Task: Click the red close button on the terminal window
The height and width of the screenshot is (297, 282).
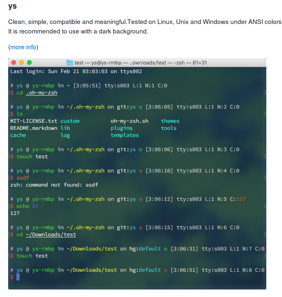Action: point(13,62)
